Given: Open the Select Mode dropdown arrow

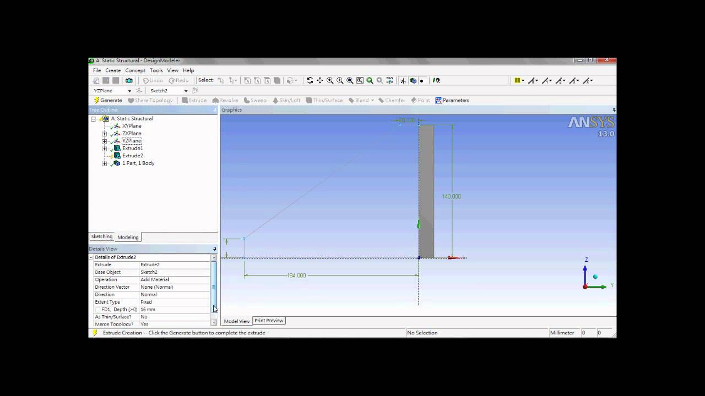Looking at the screenshot, I should coord(236,80).
